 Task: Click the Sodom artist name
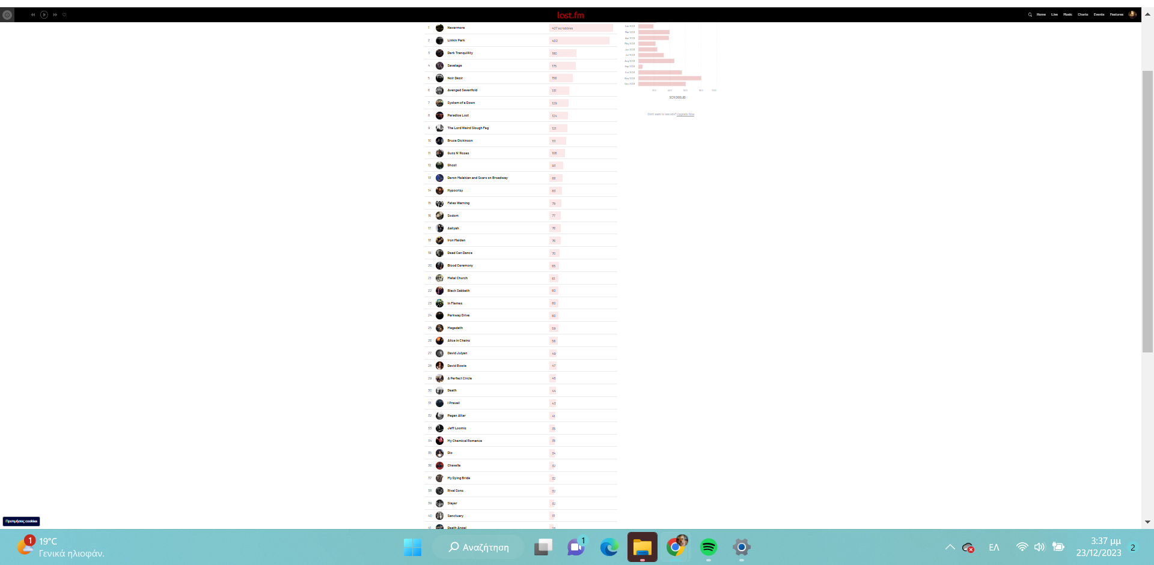pyautogui.click(x=453, y=216)
